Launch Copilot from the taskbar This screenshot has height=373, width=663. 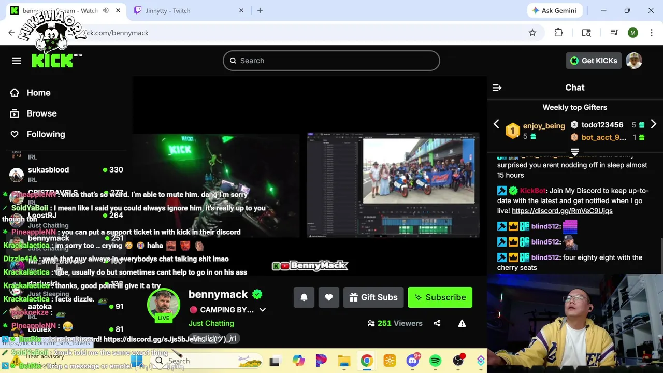pyautogui.click(x=298, y=361)
